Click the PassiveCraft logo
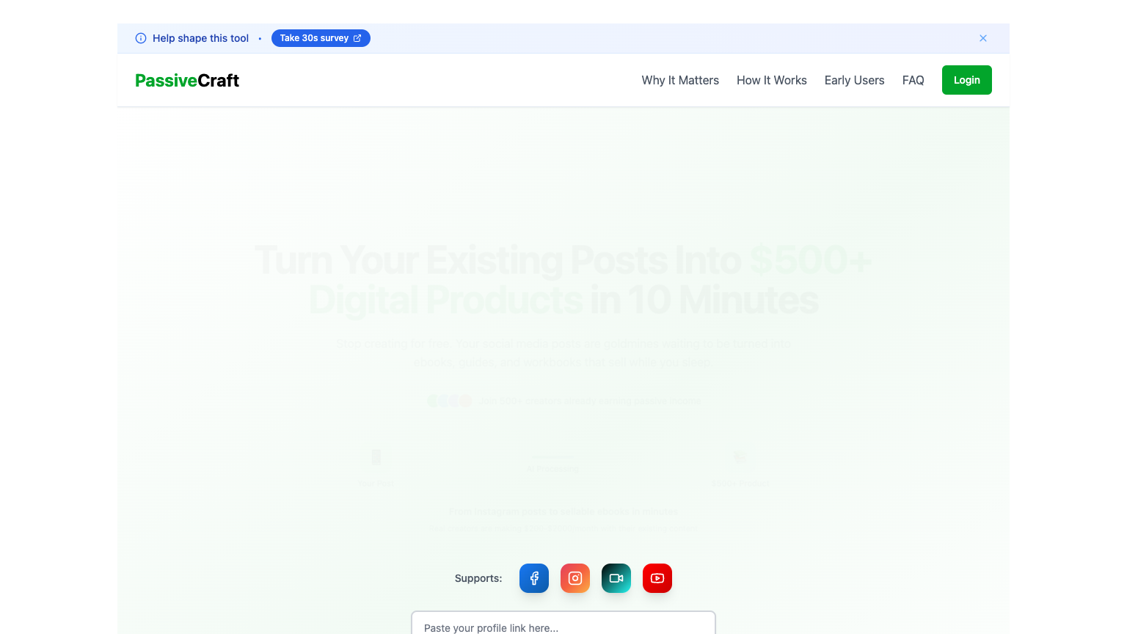 click(x=187, y=80)
